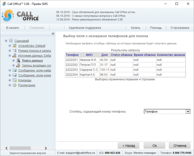Viewport: 194px width, 156px height.
Task: Open Команды tree link
Action: pyautogui.click(x=25, y=80)
